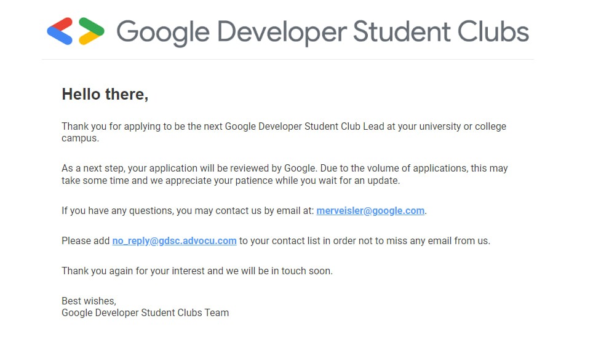Viewport: 593px width, 337px height.
Task: Click the If you have any questions text
Action: [x=188, y=211]
